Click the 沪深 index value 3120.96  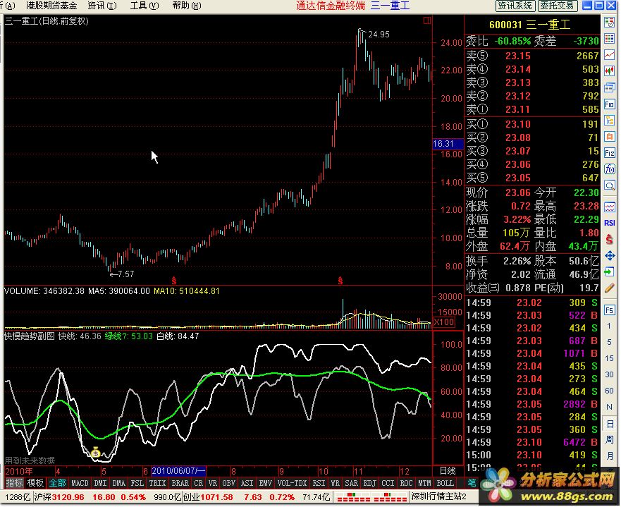68,496
